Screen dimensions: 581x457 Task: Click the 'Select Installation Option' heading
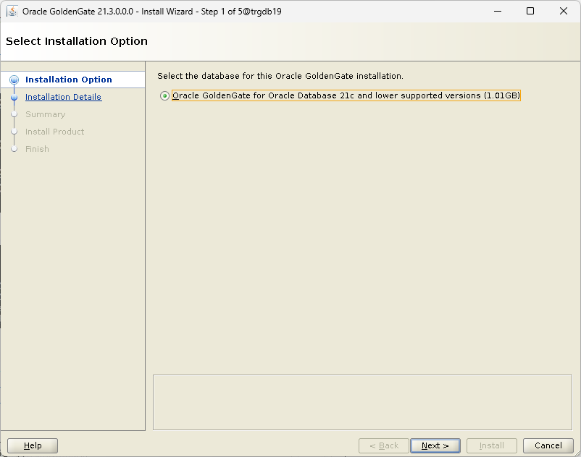coord(77,41)
